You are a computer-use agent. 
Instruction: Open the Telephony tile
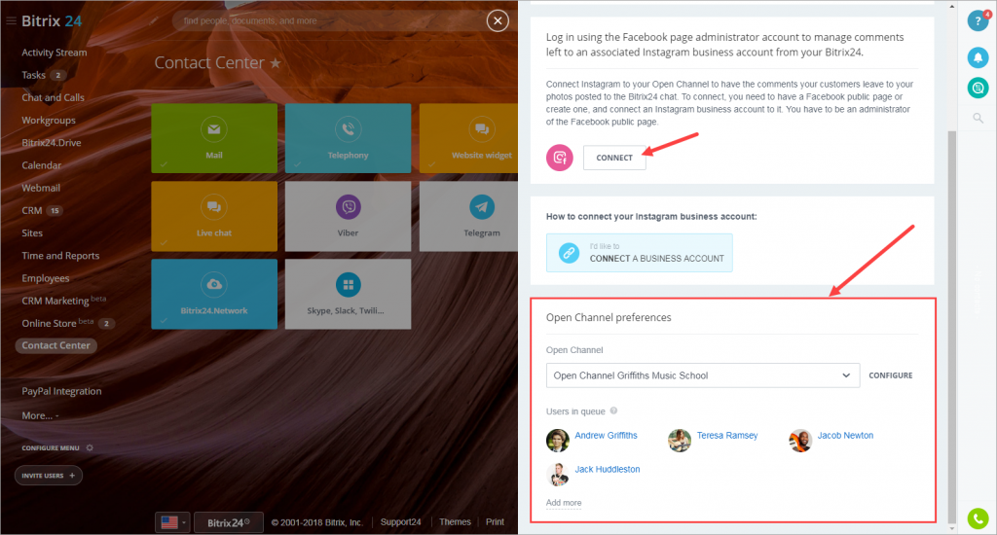point(348,138)
